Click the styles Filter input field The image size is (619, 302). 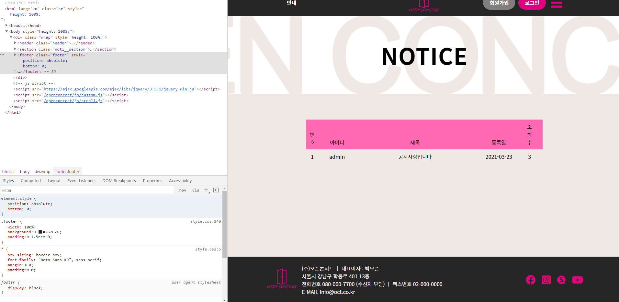pos(87,190)
